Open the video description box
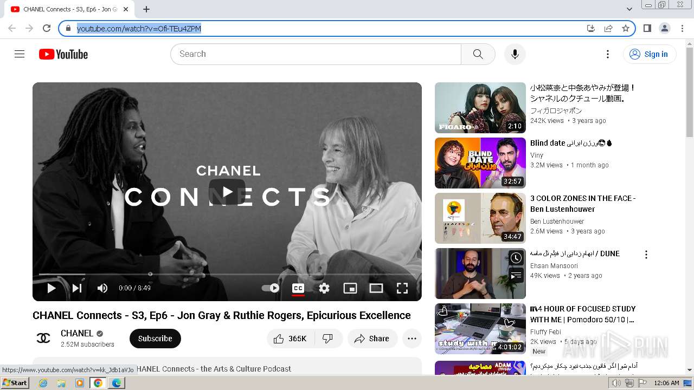Screen dimensions: 694x390 coord(227,366)
